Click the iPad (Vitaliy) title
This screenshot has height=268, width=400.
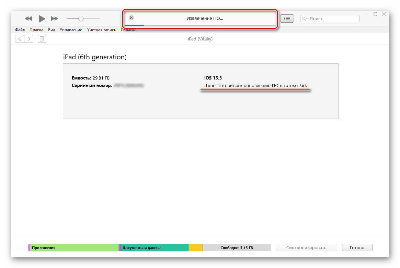[x=200, y=39]
